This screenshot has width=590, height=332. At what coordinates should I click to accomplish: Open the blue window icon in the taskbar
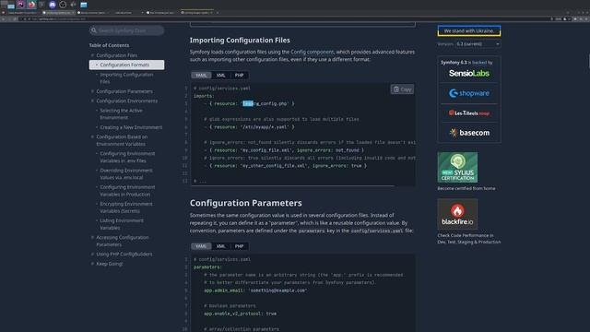tap(84, 5)
